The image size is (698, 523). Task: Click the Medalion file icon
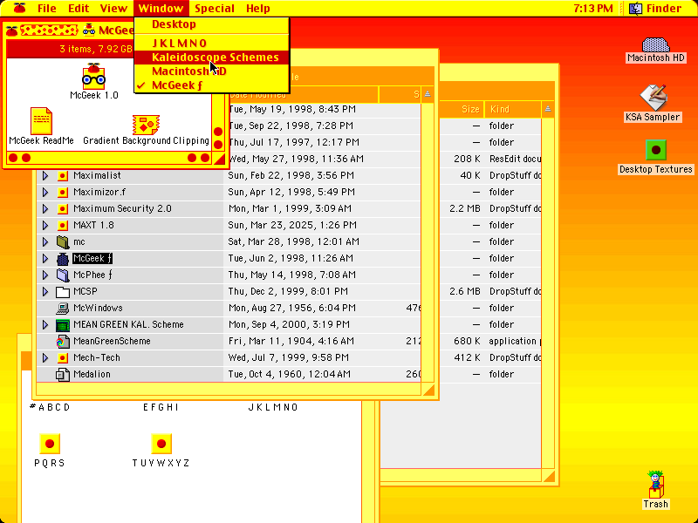coord(63,375)
